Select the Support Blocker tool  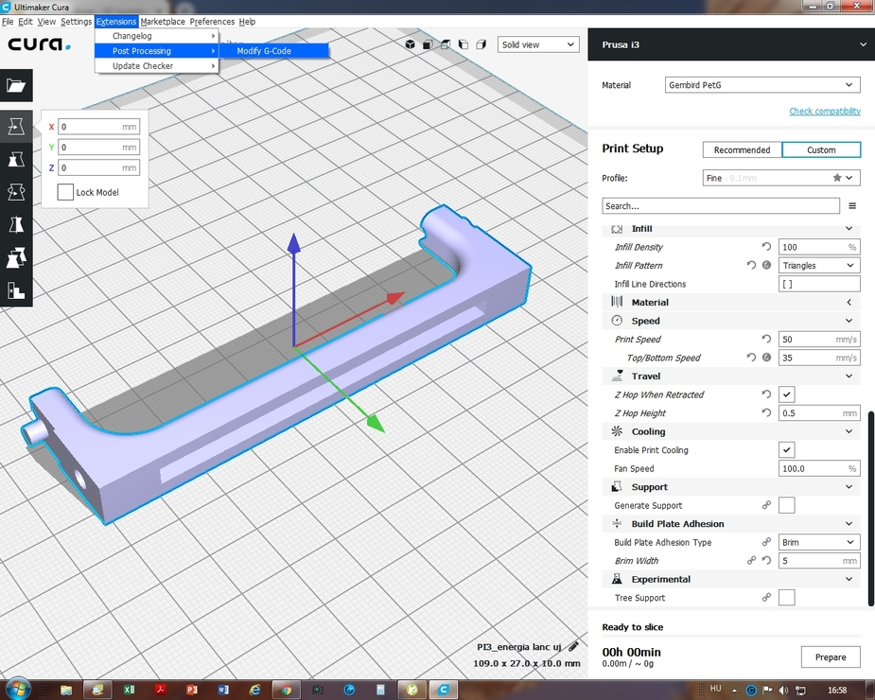coord(16,290)
